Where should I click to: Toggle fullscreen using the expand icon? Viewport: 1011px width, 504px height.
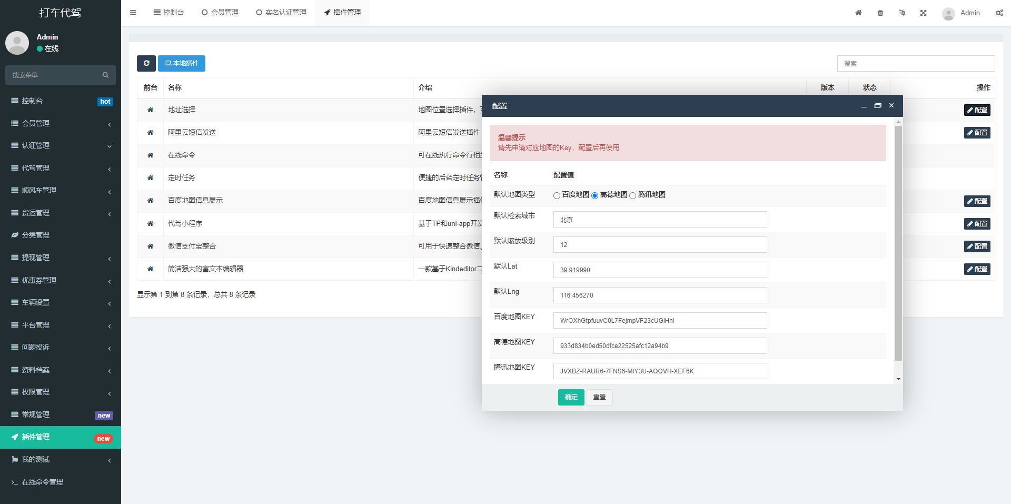click(923, 13)
